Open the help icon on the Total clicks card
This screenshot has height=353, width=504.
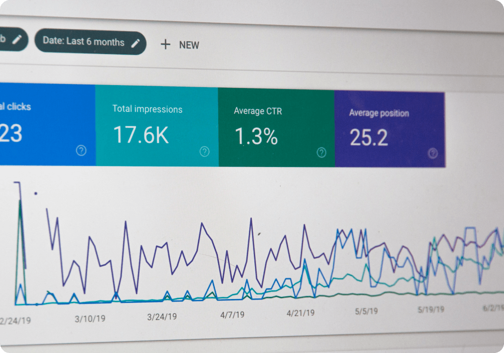[81, 150]
